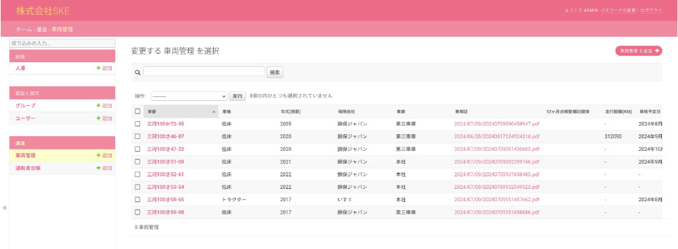The width and height of the screenshot is (678, 249).
Task: Click the パスワードの変更 link
Action: (x=618, y=10)
